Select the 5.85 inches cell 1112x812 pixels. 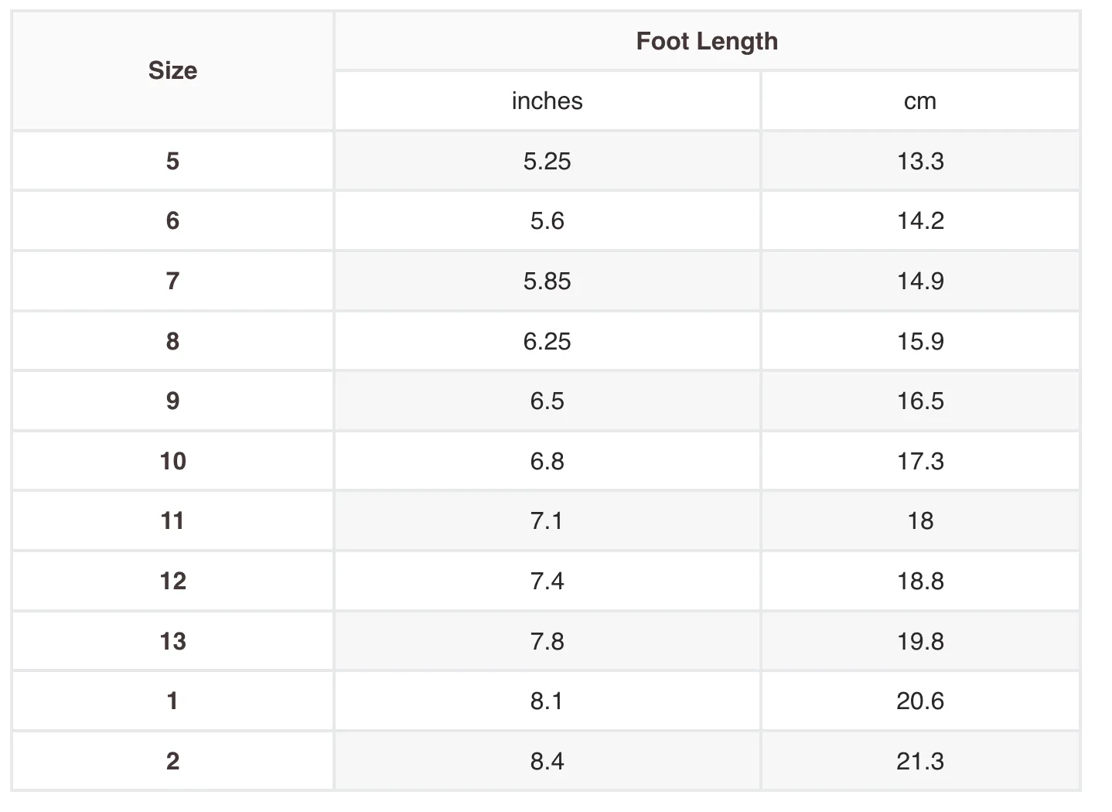547,281
